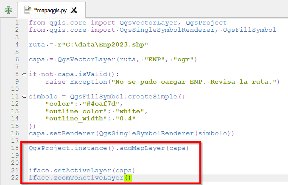Click the highlighted parentheses after zoomToActiveLayer

[129, 178]
